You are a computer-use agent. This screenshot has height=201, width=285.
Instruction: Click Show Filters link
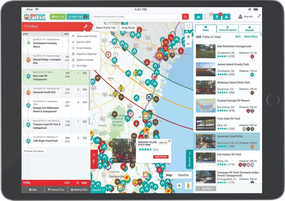(250, 36)
